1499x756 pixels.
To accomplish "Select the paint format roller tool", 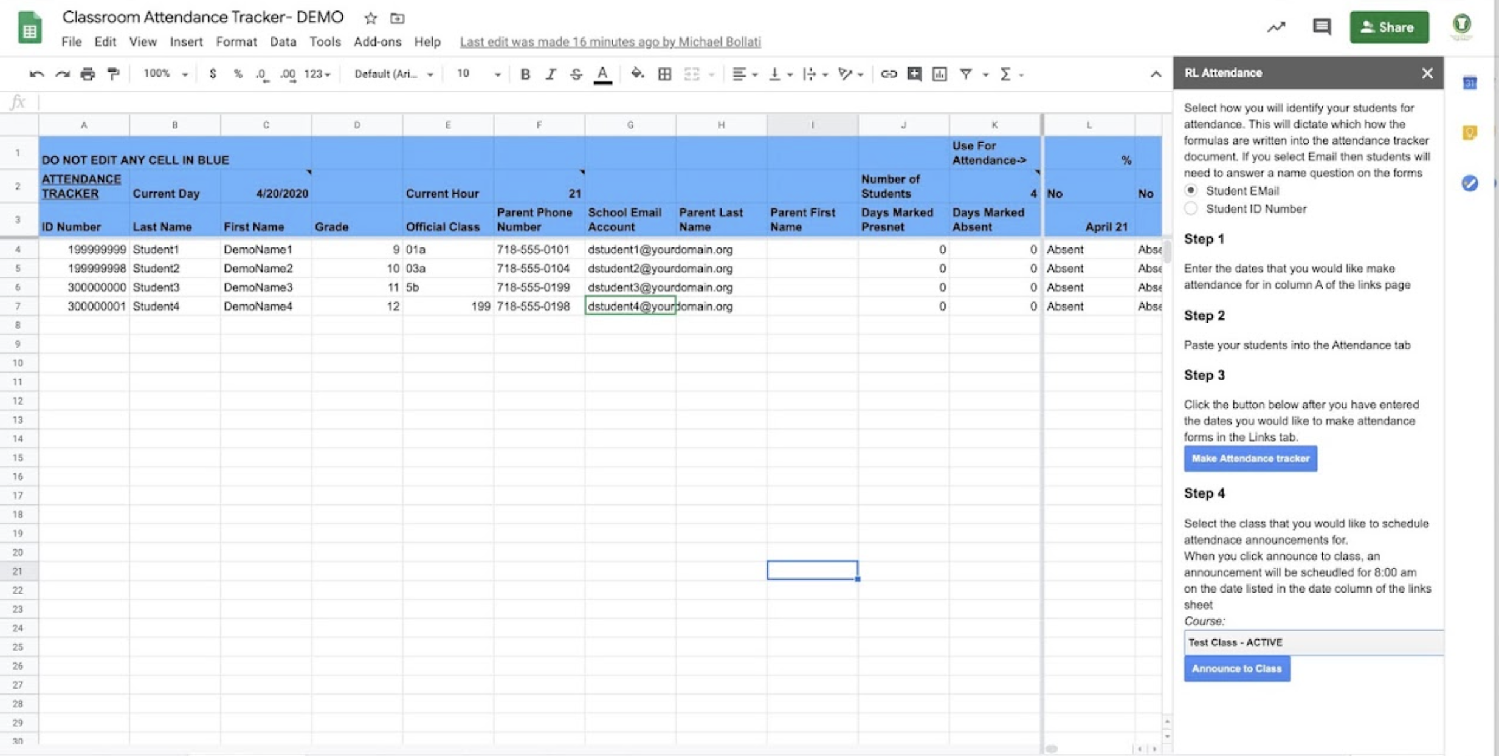I will click(113, 74).
